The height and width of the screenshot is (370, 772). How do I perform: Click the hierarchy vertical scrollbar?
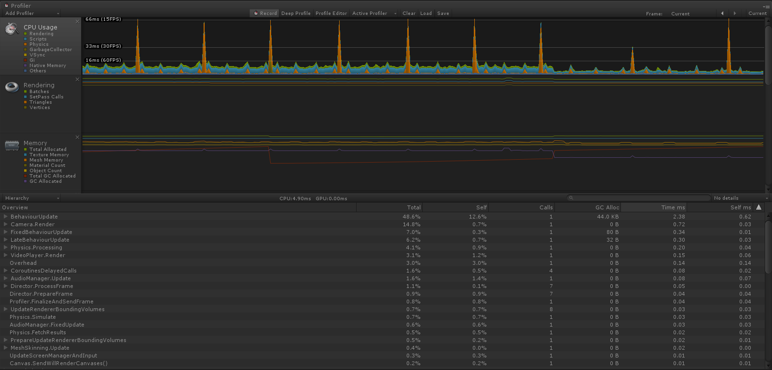pyautogui.click(x=768, y=246)
